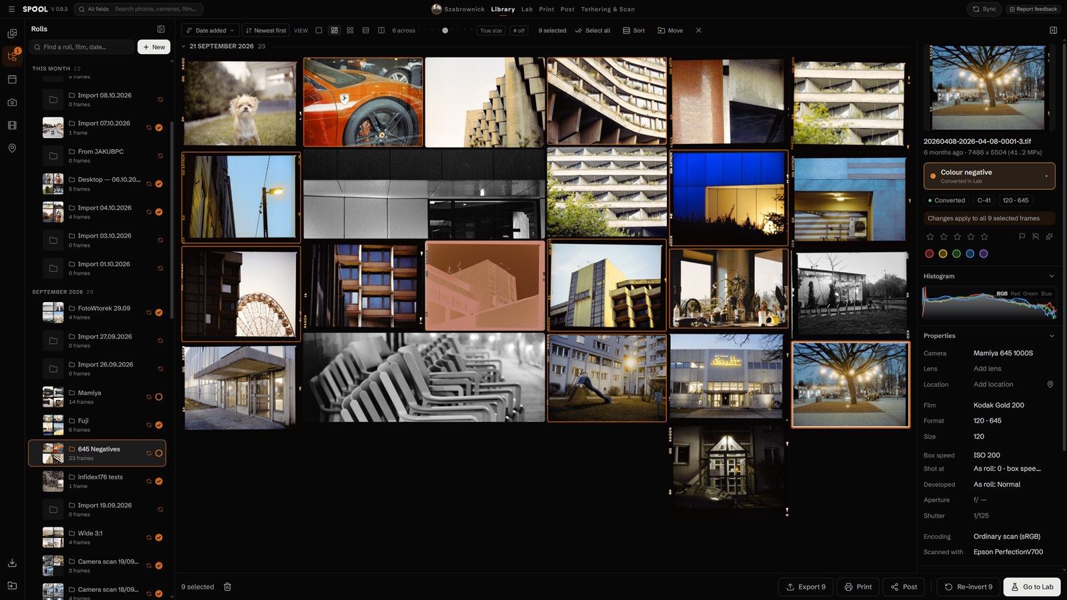The image size is (1067, 600).
Task: Switch to split compare view
Action: click(381, 31)
